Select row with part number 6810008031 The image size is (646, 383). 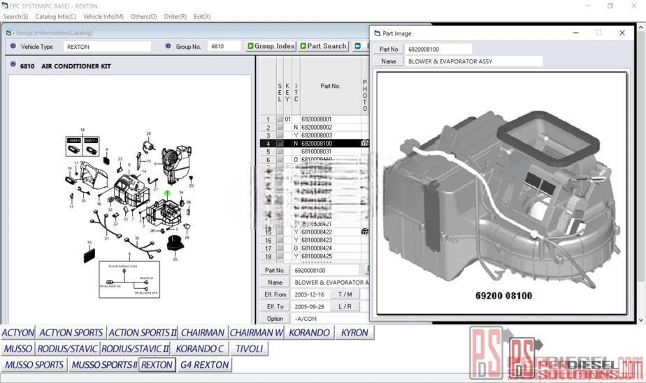coord(315,151)
